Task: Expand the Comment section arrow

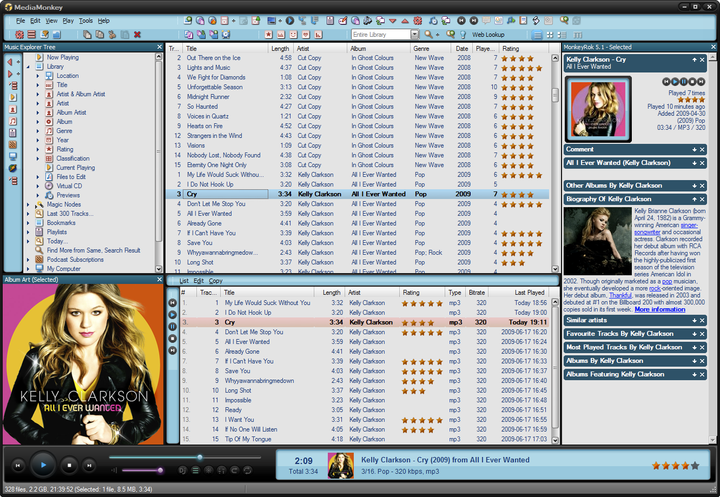Action: (x=695, y=150)
